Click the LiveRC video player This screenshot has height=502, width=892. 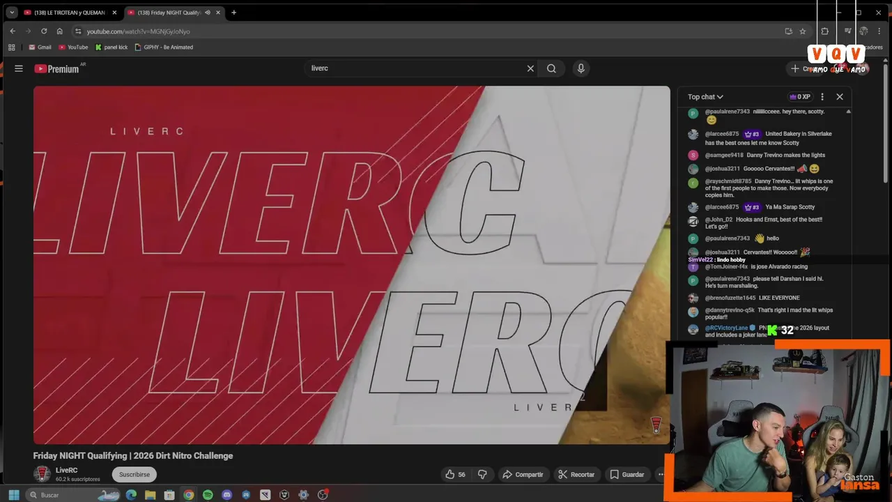[x=352, y=265]
